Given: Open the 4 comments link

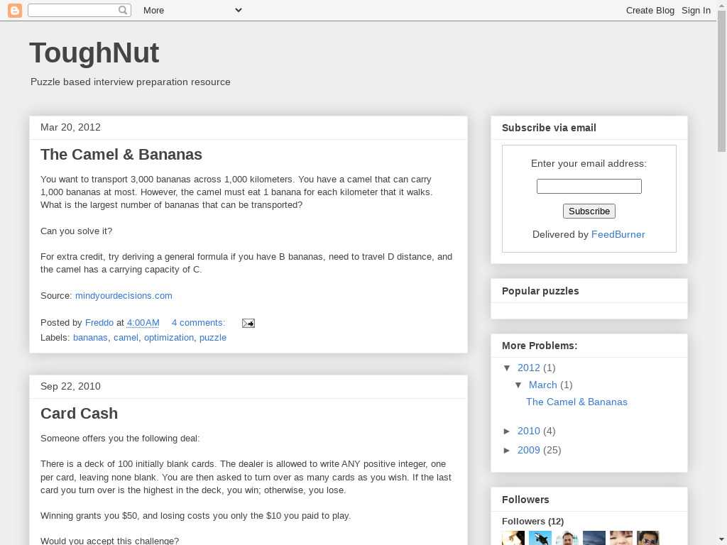Looking at the screenshot, I should [198, 322].
